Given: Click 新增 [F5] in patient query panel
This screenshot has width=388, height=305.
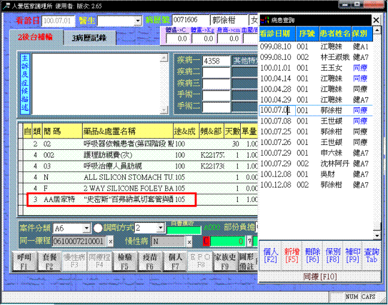Looking at the screenshot, I should point(292,255).
